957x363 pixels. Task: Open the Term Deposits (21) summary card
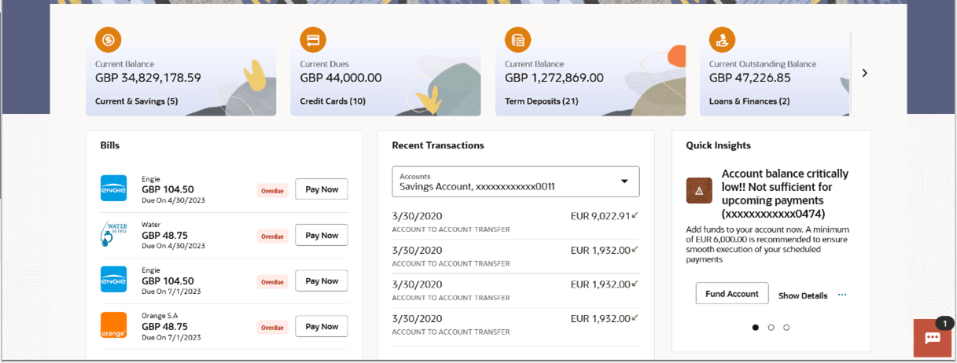point(582,79)
